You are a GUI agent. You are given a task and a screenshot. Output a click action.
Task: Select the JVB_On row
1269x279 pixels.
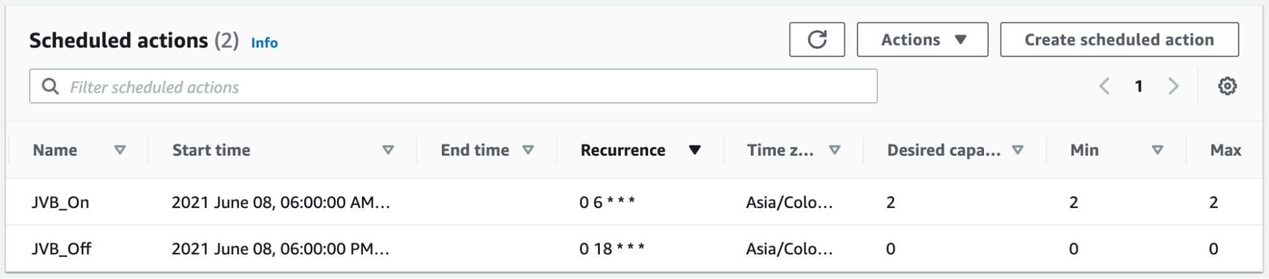click(x=61, y=202)
